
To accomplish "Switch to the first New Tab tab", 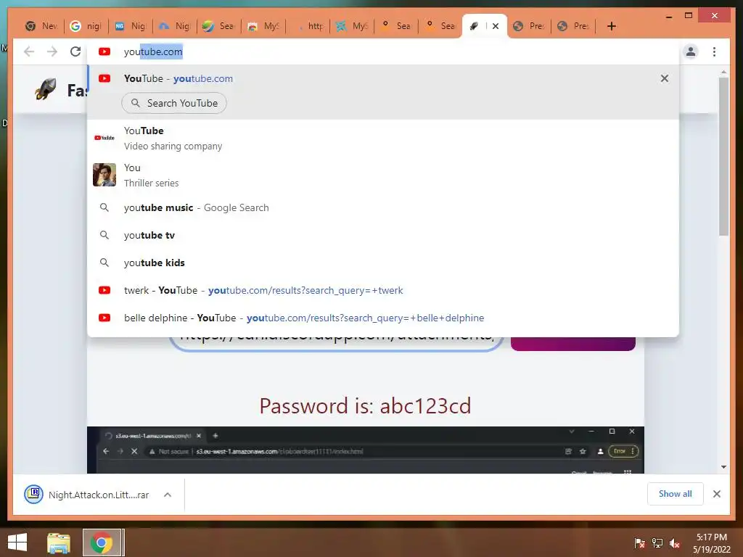I will coord(41,26).
